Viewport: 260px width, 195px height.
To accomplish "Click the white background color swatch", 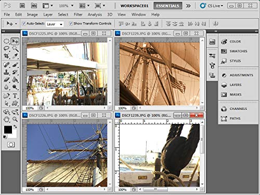I will (14, 135).
